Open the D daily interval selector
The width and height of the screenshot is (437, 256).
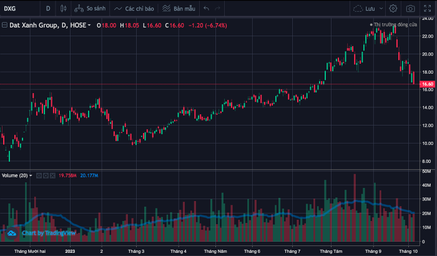(x=48, y=9)
